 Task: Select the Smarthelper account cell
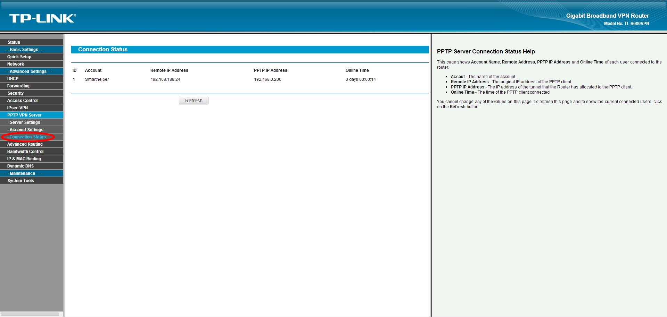(x=97, y=79)
